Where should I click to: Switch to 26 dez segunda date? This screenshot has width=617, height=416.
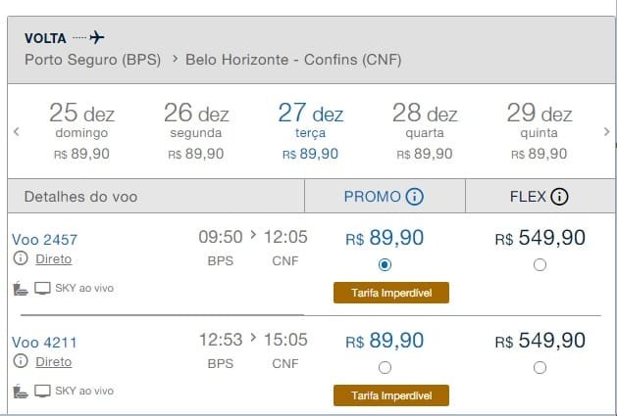(196, 131)
